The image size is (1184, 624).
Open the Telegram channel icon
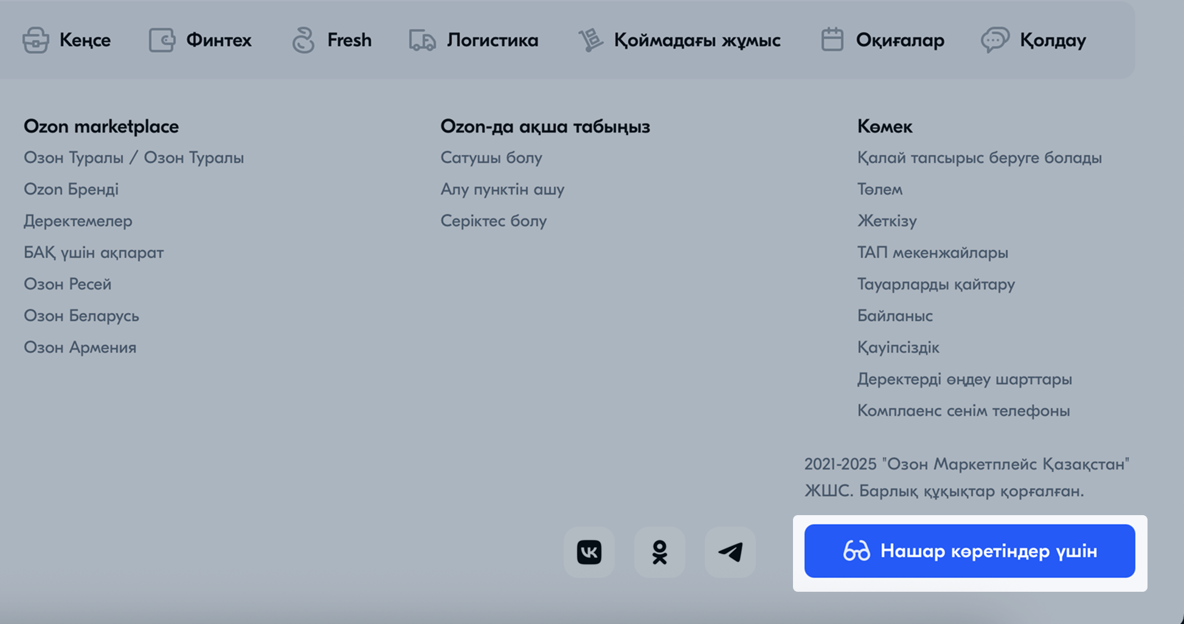tap(730, 552)
